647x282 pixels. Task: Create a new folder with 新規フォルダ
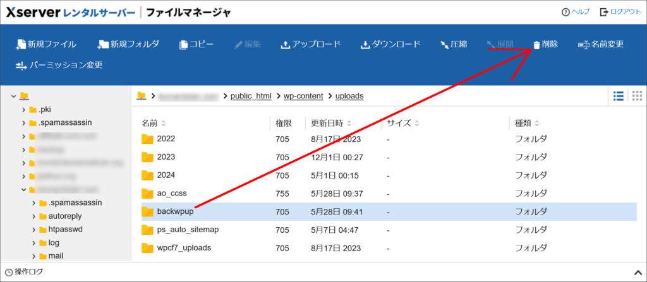tap(129, 44)
